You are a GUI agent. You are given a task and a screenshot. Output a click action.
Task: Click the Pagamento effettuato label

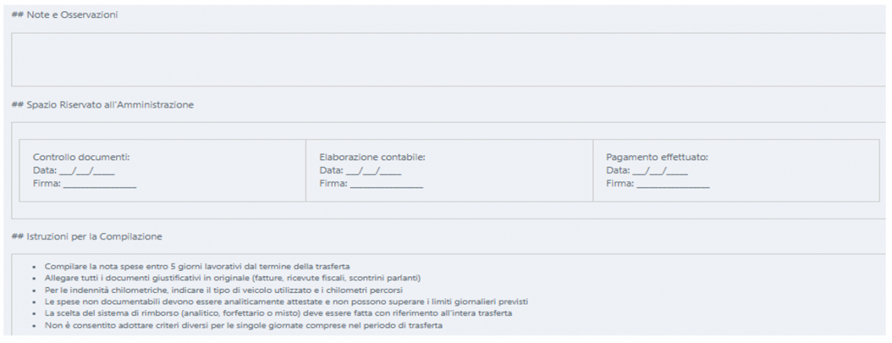(657, 157)
